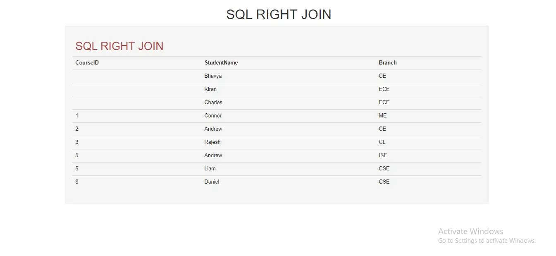Click the Rajesh student name cell
The width and height of the screenshot is (556, 256).
point(212,142)
